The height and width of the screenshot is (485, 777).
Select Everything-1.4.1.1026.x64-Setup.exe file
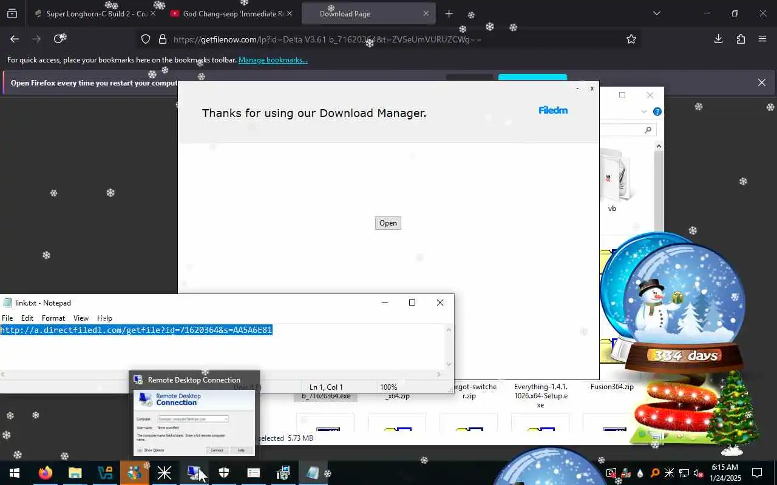(540, 395)
